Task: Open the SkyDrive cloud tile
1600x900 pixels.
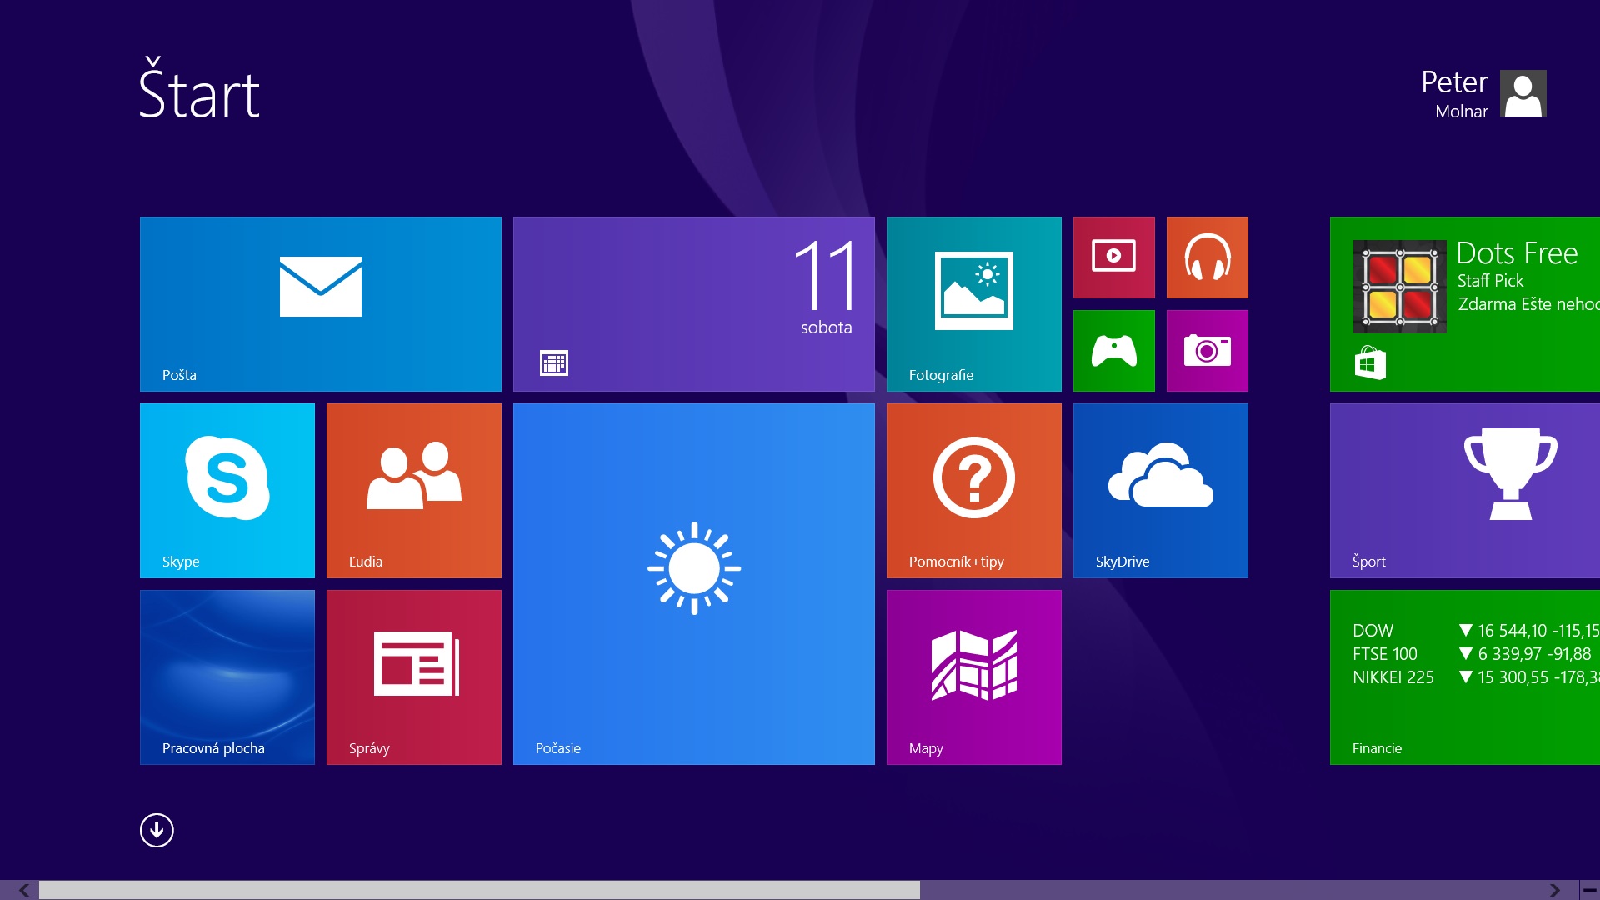Action: pyautogui.click(x=1161, y=491)
